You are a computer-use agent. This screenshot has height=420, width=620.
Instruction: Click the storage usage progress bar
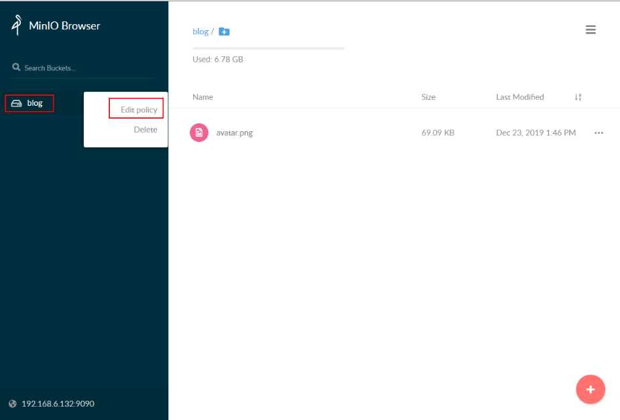pyautogui.click(x=269, y=48)
